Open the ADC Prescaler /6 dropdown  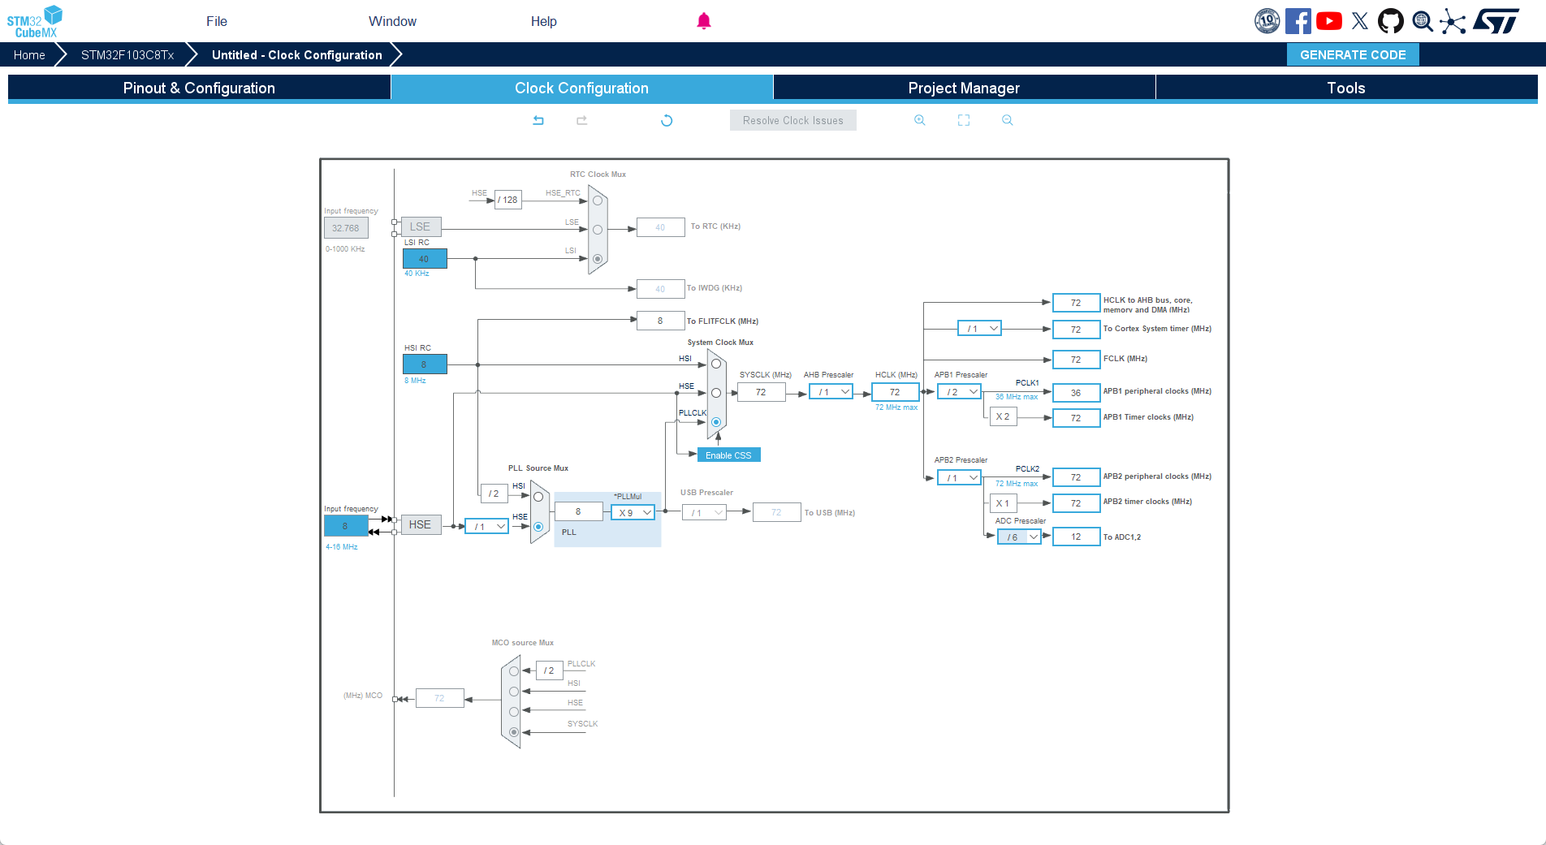[x=1020, y=537]
